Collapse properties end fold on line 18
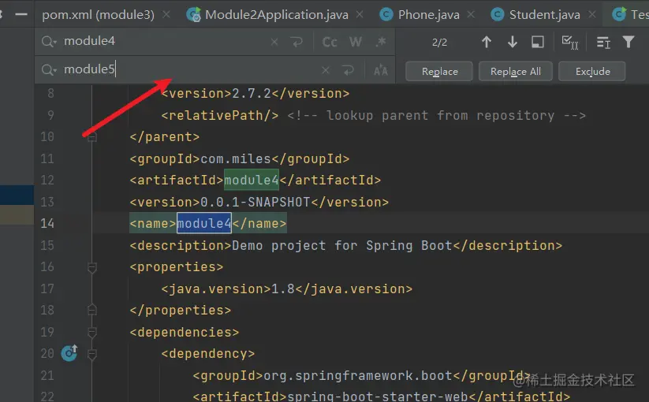Image resolution: width=649 pixels, height=402 pixels. (x=92, y=310)
